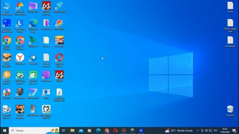Select the Майкл Джей Уайт file
This screenshot has height=134, width=239.
230,26
